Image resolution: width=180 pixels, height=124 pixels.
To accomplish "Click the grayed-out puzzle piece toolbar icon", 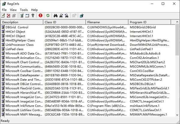I will pos(14,16).
